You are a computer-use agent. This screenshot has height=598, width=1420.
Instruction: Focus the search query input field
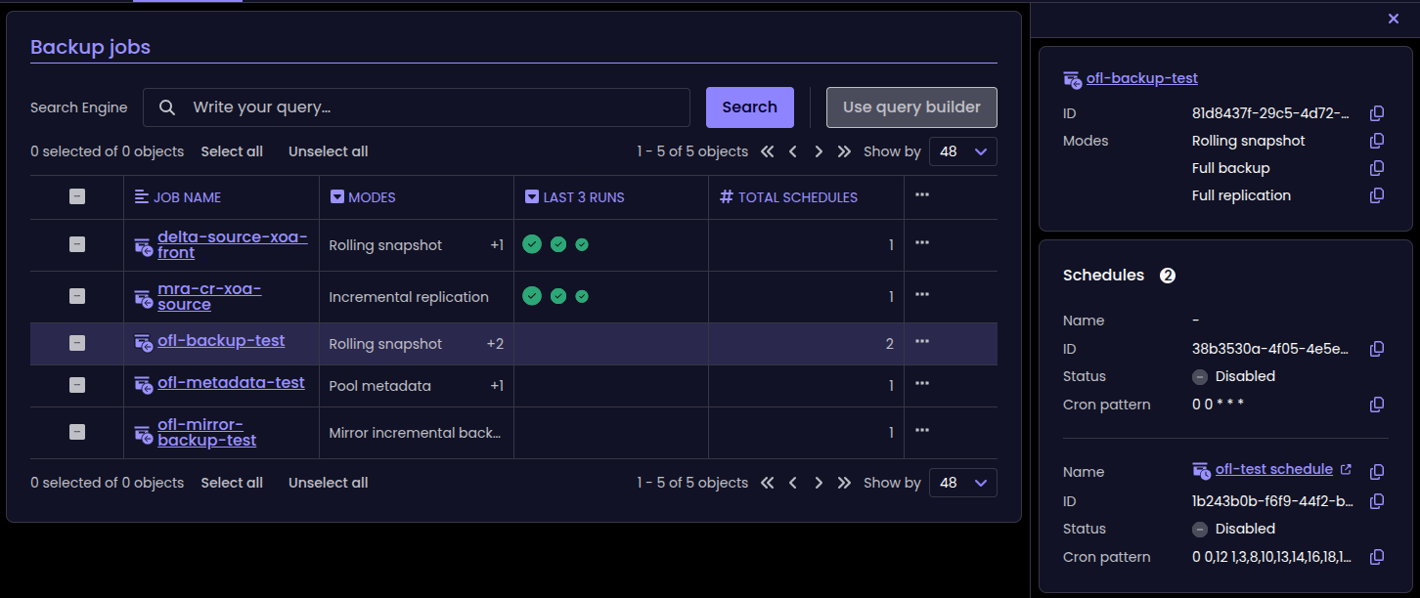click(430, 107)
